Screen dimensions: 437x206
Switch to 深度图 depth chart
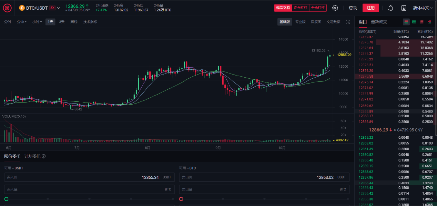click(x=316, y=22)
